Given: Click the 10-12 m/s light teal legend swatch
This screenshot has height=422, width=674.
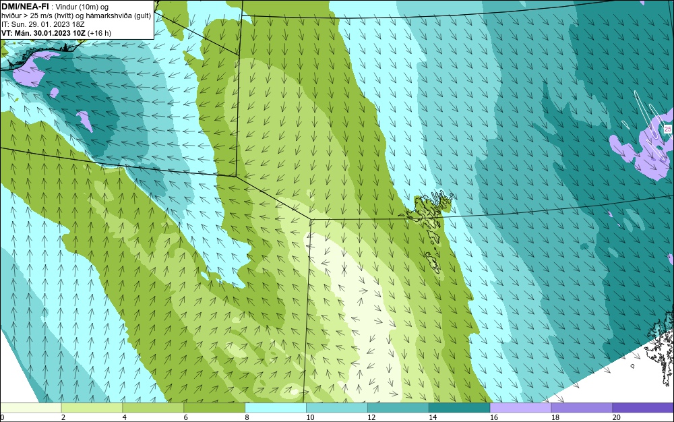Looking at the screenshot, I should tap(336, 407).
